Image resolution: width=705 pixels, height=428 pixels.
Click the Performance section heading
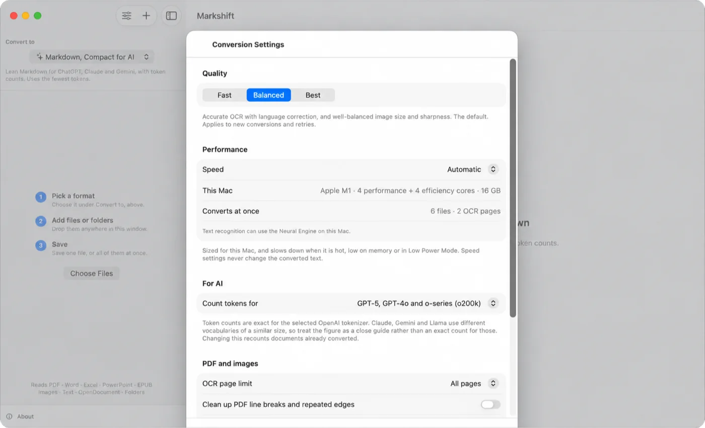225,149
